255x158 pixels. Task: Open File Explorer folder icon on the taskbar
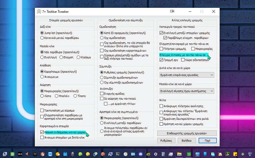tap(179, 154)
